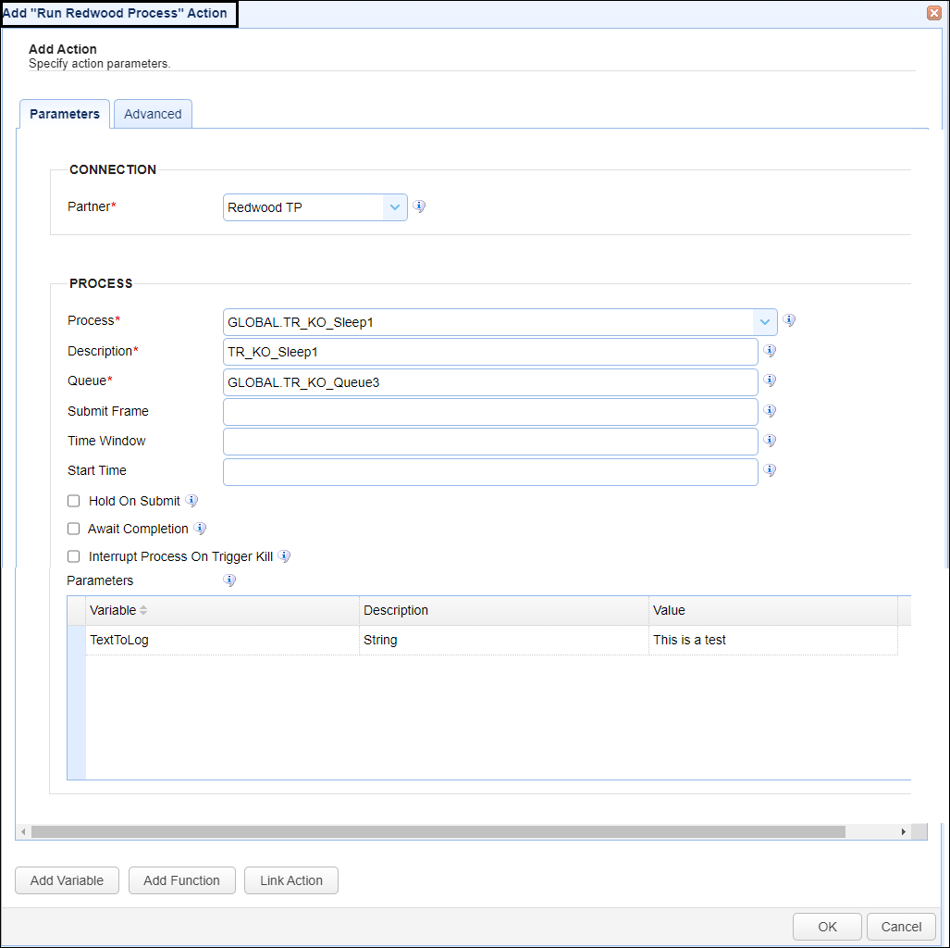Confirm with the OK button
This screenshot has width=950, height=948.
[827, 927]
